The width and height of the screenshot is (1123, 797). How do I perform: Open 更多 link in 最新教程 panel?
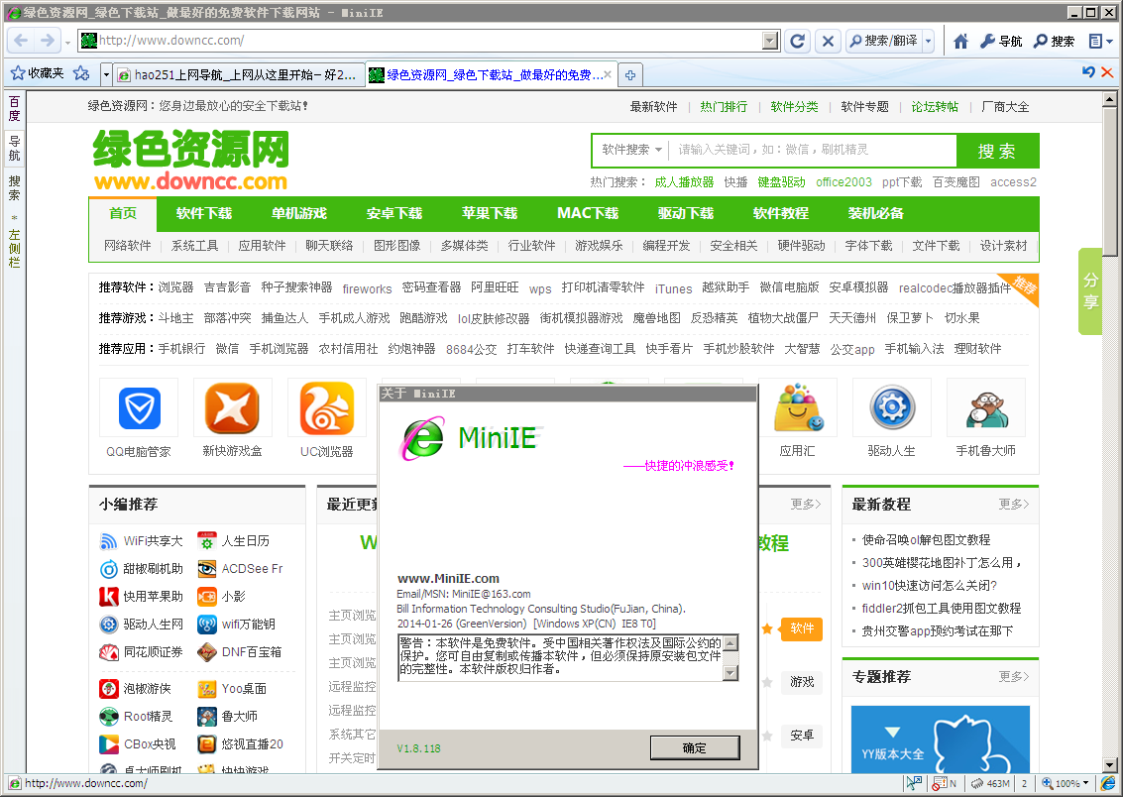1012,505
